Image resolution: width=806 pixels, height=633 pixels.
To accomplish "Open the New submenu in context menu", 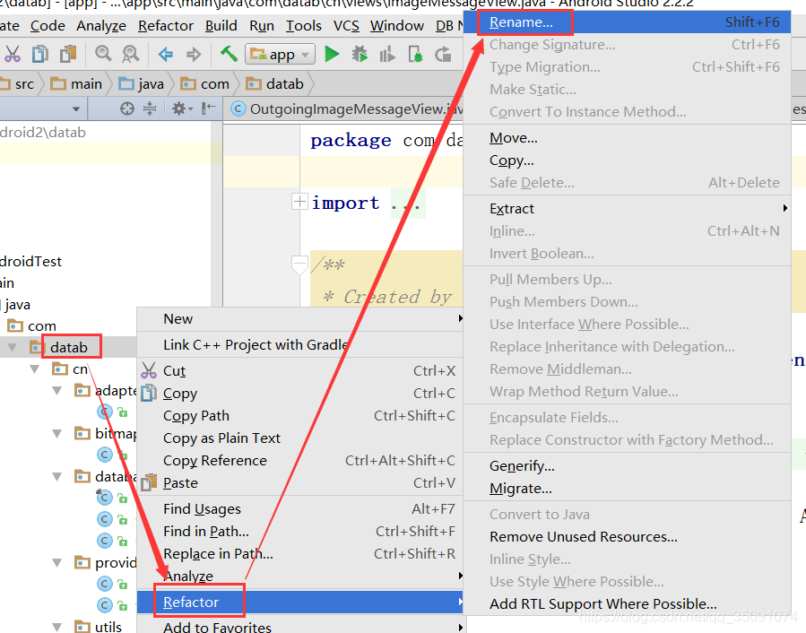I will (300, 319).
